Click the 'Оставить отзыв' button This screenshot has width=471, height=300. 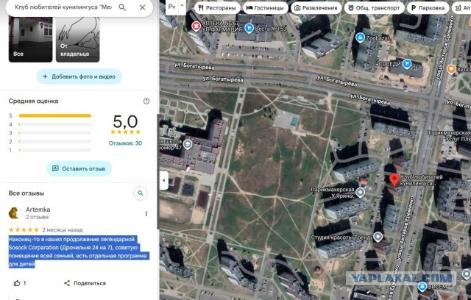[x=79, y=168]
